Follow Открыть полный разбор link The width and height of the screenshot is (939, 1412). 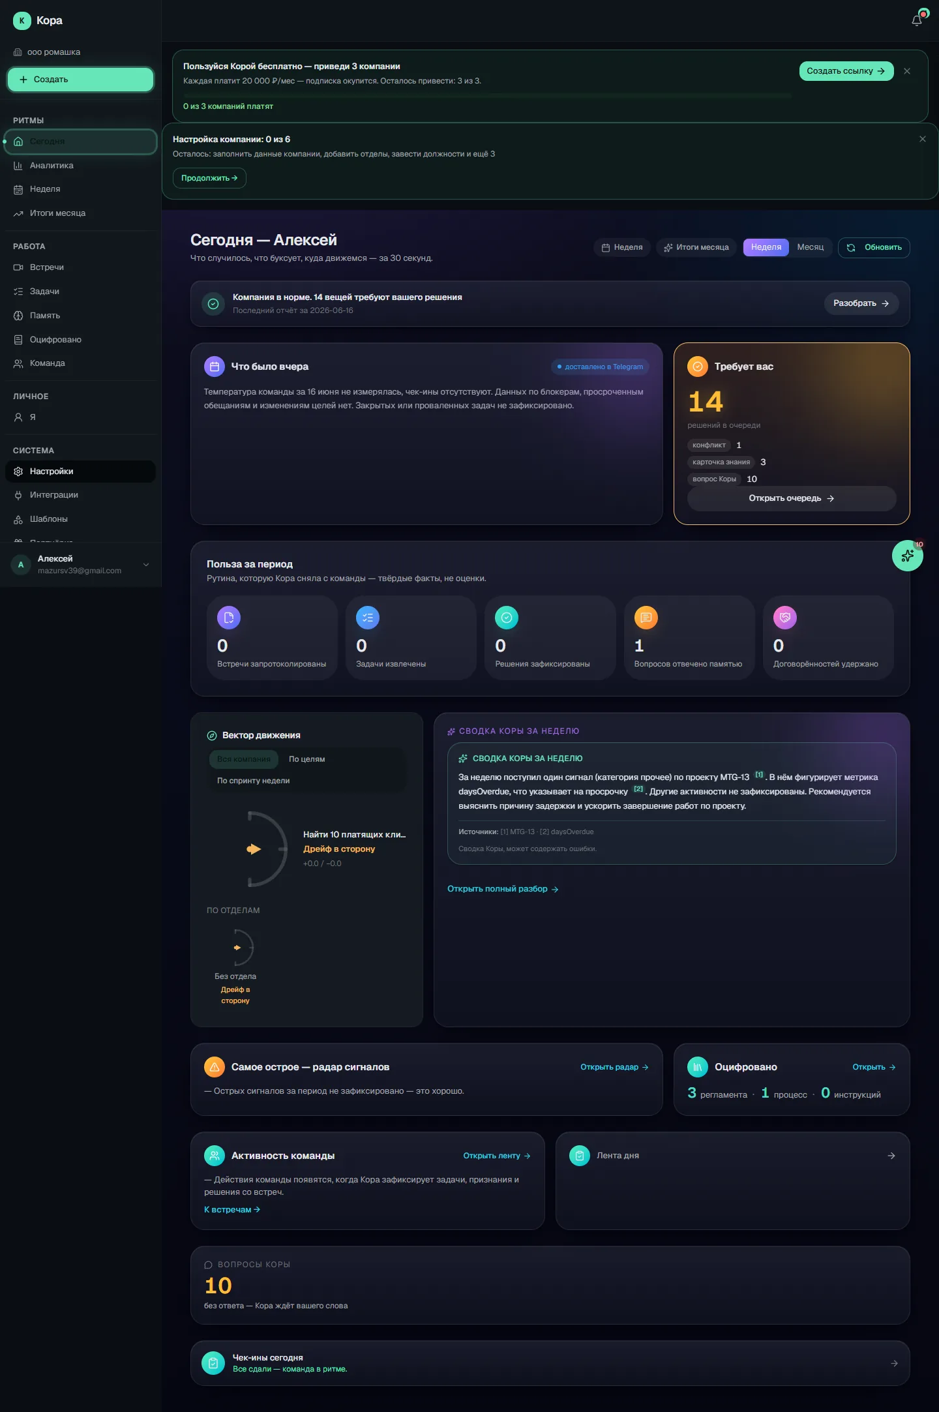coord(503,889)
